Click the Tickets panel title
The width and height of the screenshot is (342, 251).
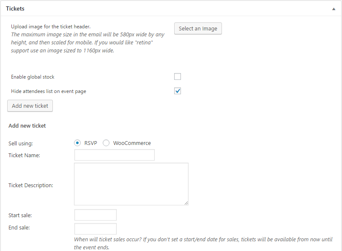pos(15,8)
